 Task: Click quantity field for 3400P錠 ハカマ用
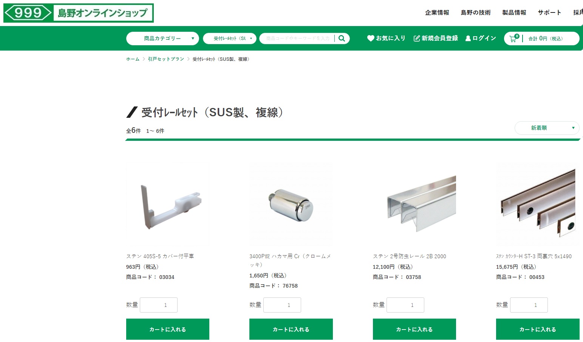tap(282, 305)
